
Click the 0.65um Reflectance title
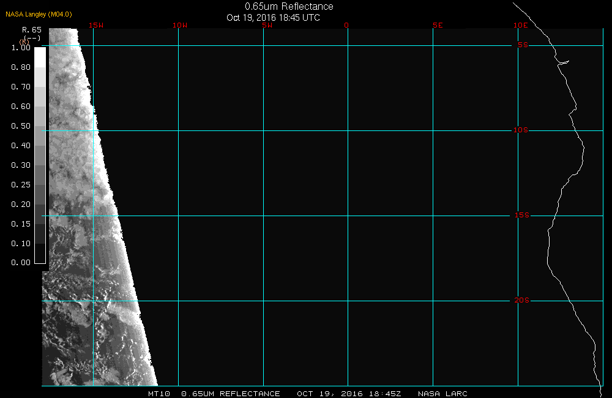click(289, 7)
